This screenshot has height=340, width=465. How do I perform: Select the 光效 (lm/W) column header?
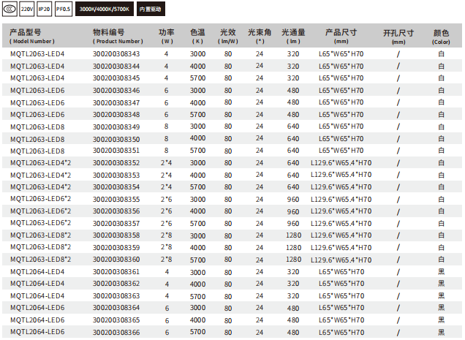click(x=228, y=37)
